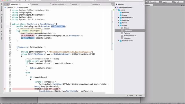185x104 pixels.
Task: Click the red error marker on overview bar
Action: [x=113, y=18]
